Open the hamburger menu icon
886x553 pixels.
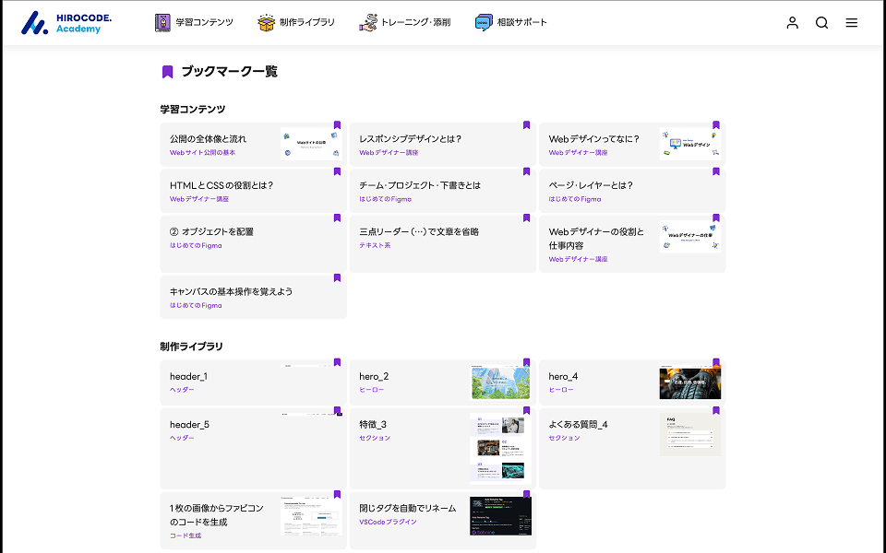pyautogui.click(x=851, y=23)
